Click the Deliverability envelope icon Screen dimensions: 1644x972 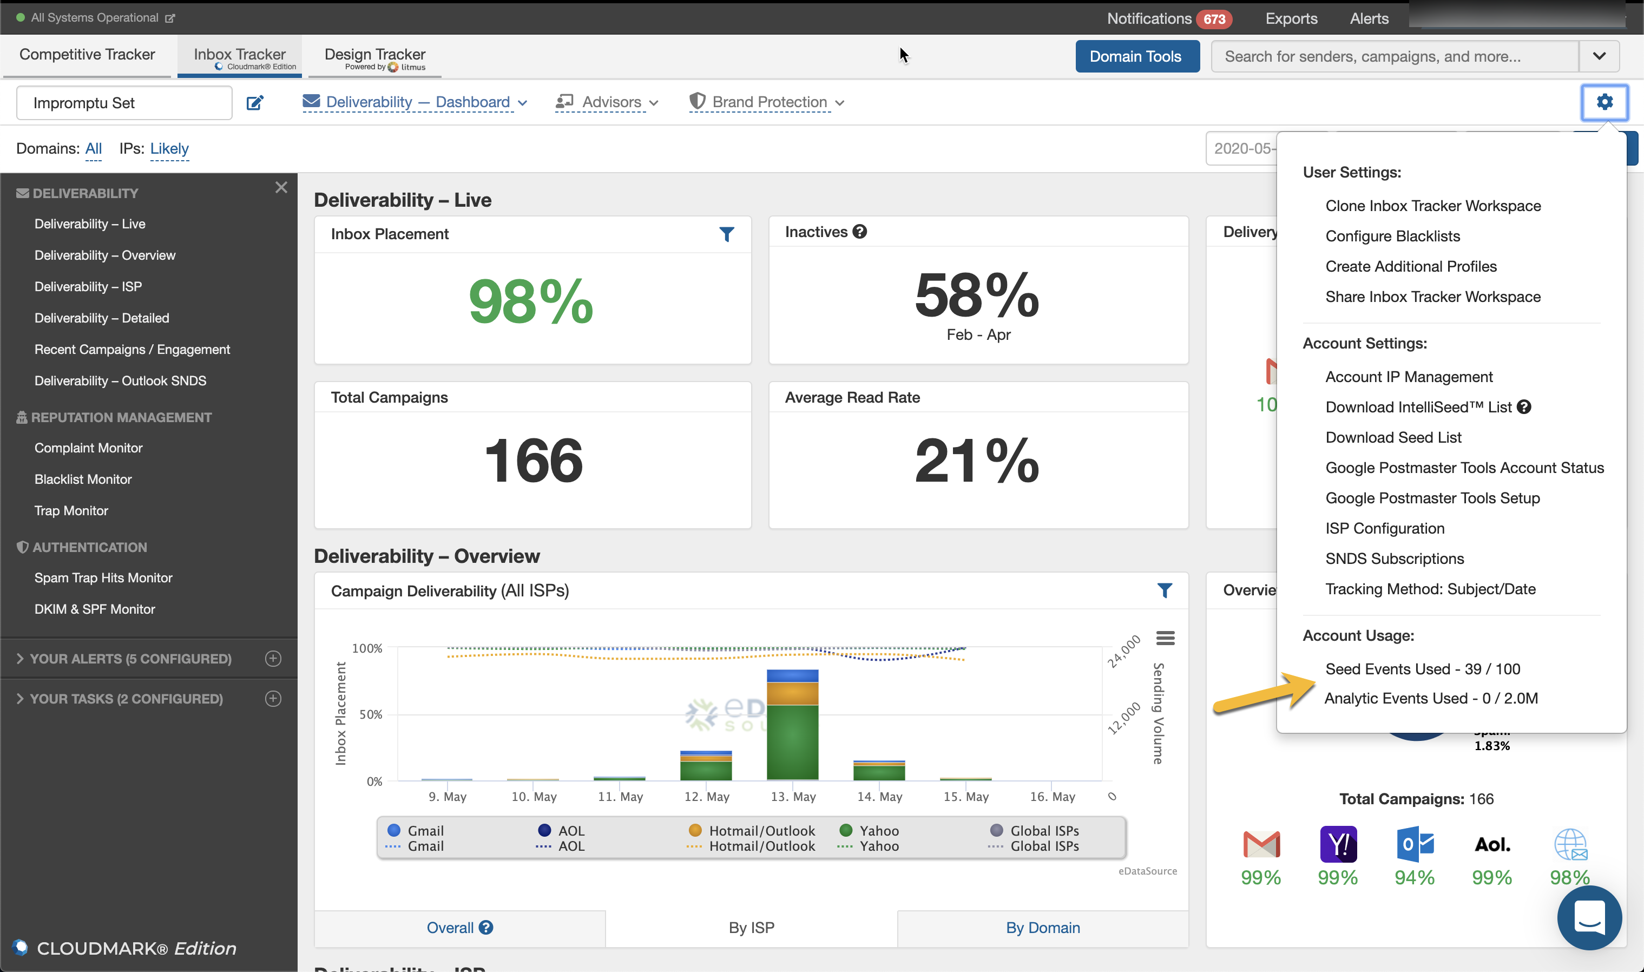pyautogui.click(x=312, y=101)
